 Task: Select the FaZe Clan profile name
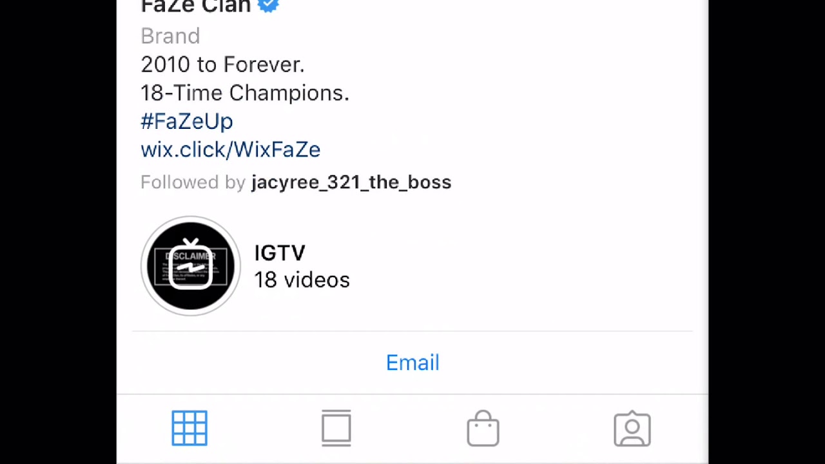click(195, 6)
